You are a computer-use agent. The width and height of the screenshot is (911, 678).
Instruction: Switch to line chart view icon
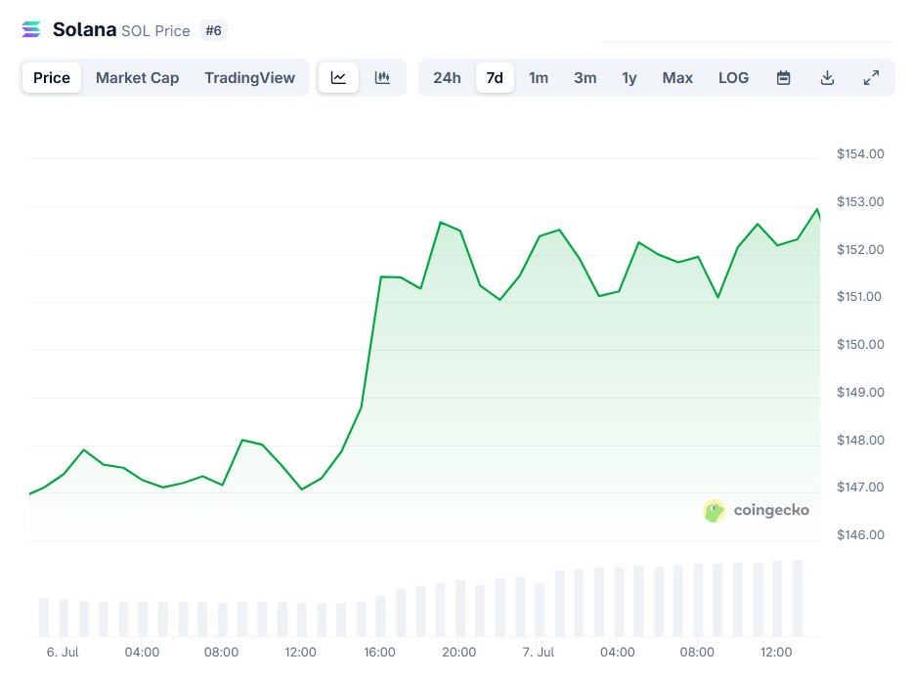tap(339, 78)
